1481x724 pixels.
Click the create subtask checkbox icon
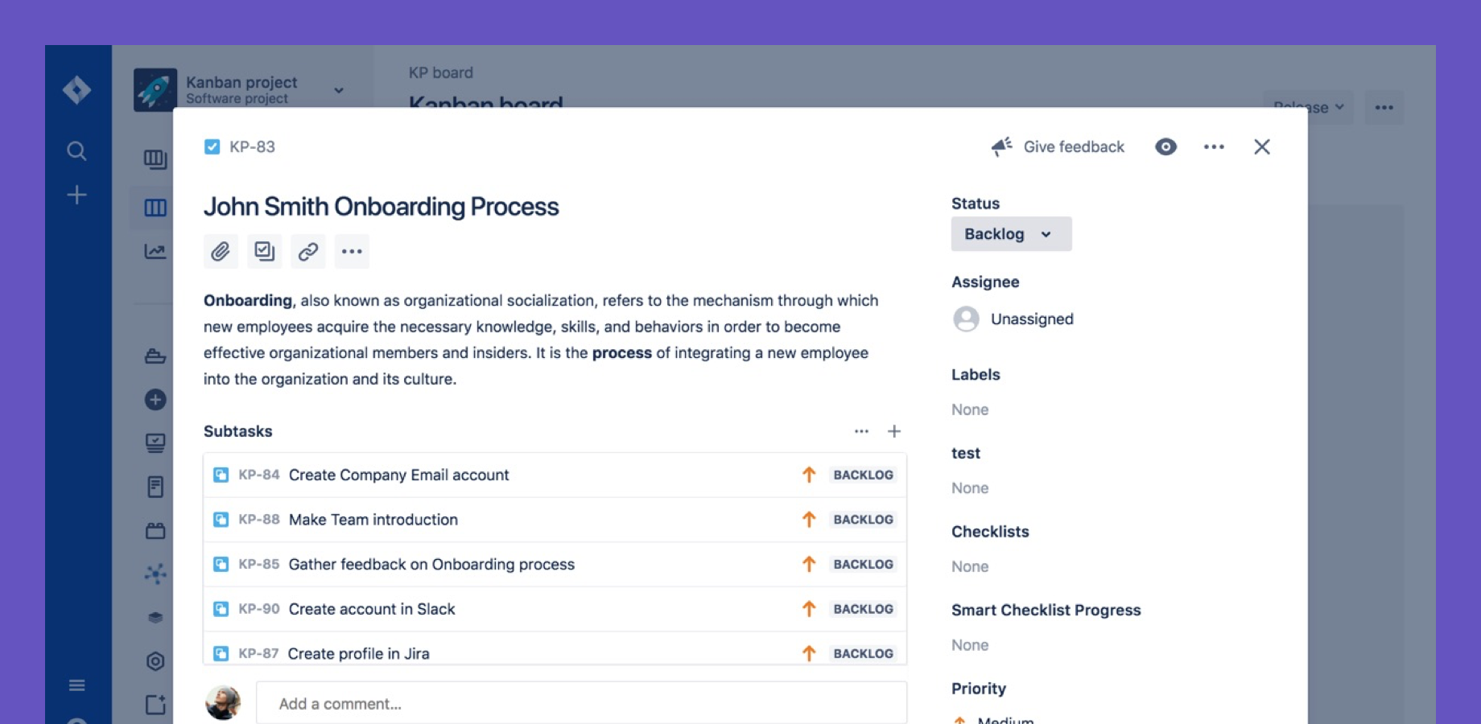tap(264, 252)
